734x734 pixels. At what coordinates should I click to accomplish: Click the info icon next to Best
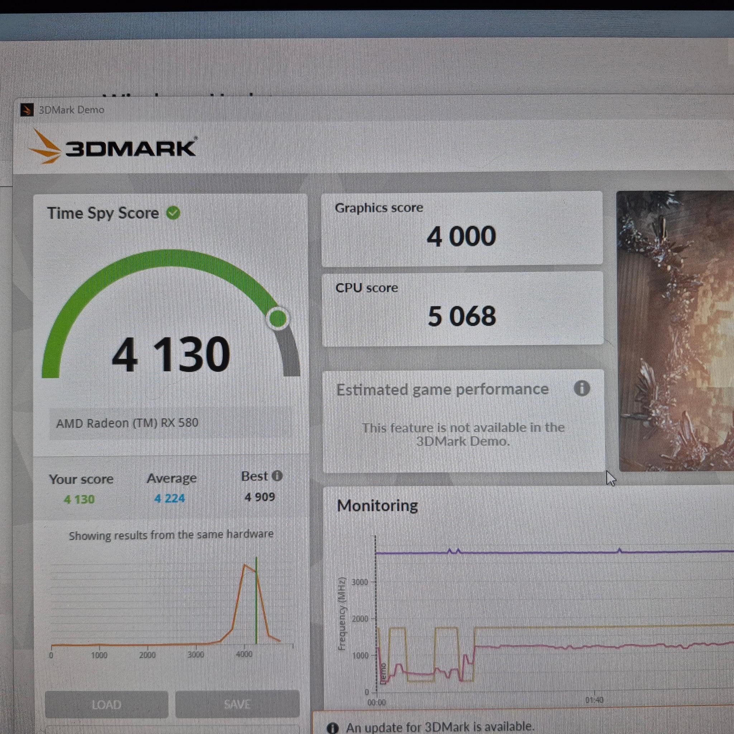(x=277, y=476)
